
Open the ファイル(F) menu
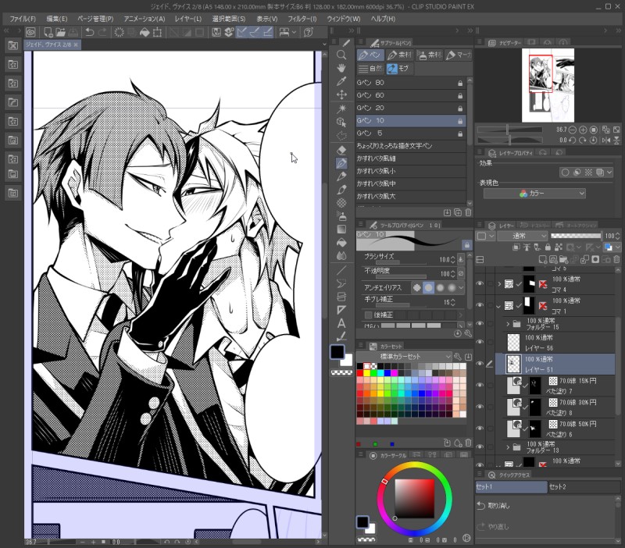(x=23, y=19)
